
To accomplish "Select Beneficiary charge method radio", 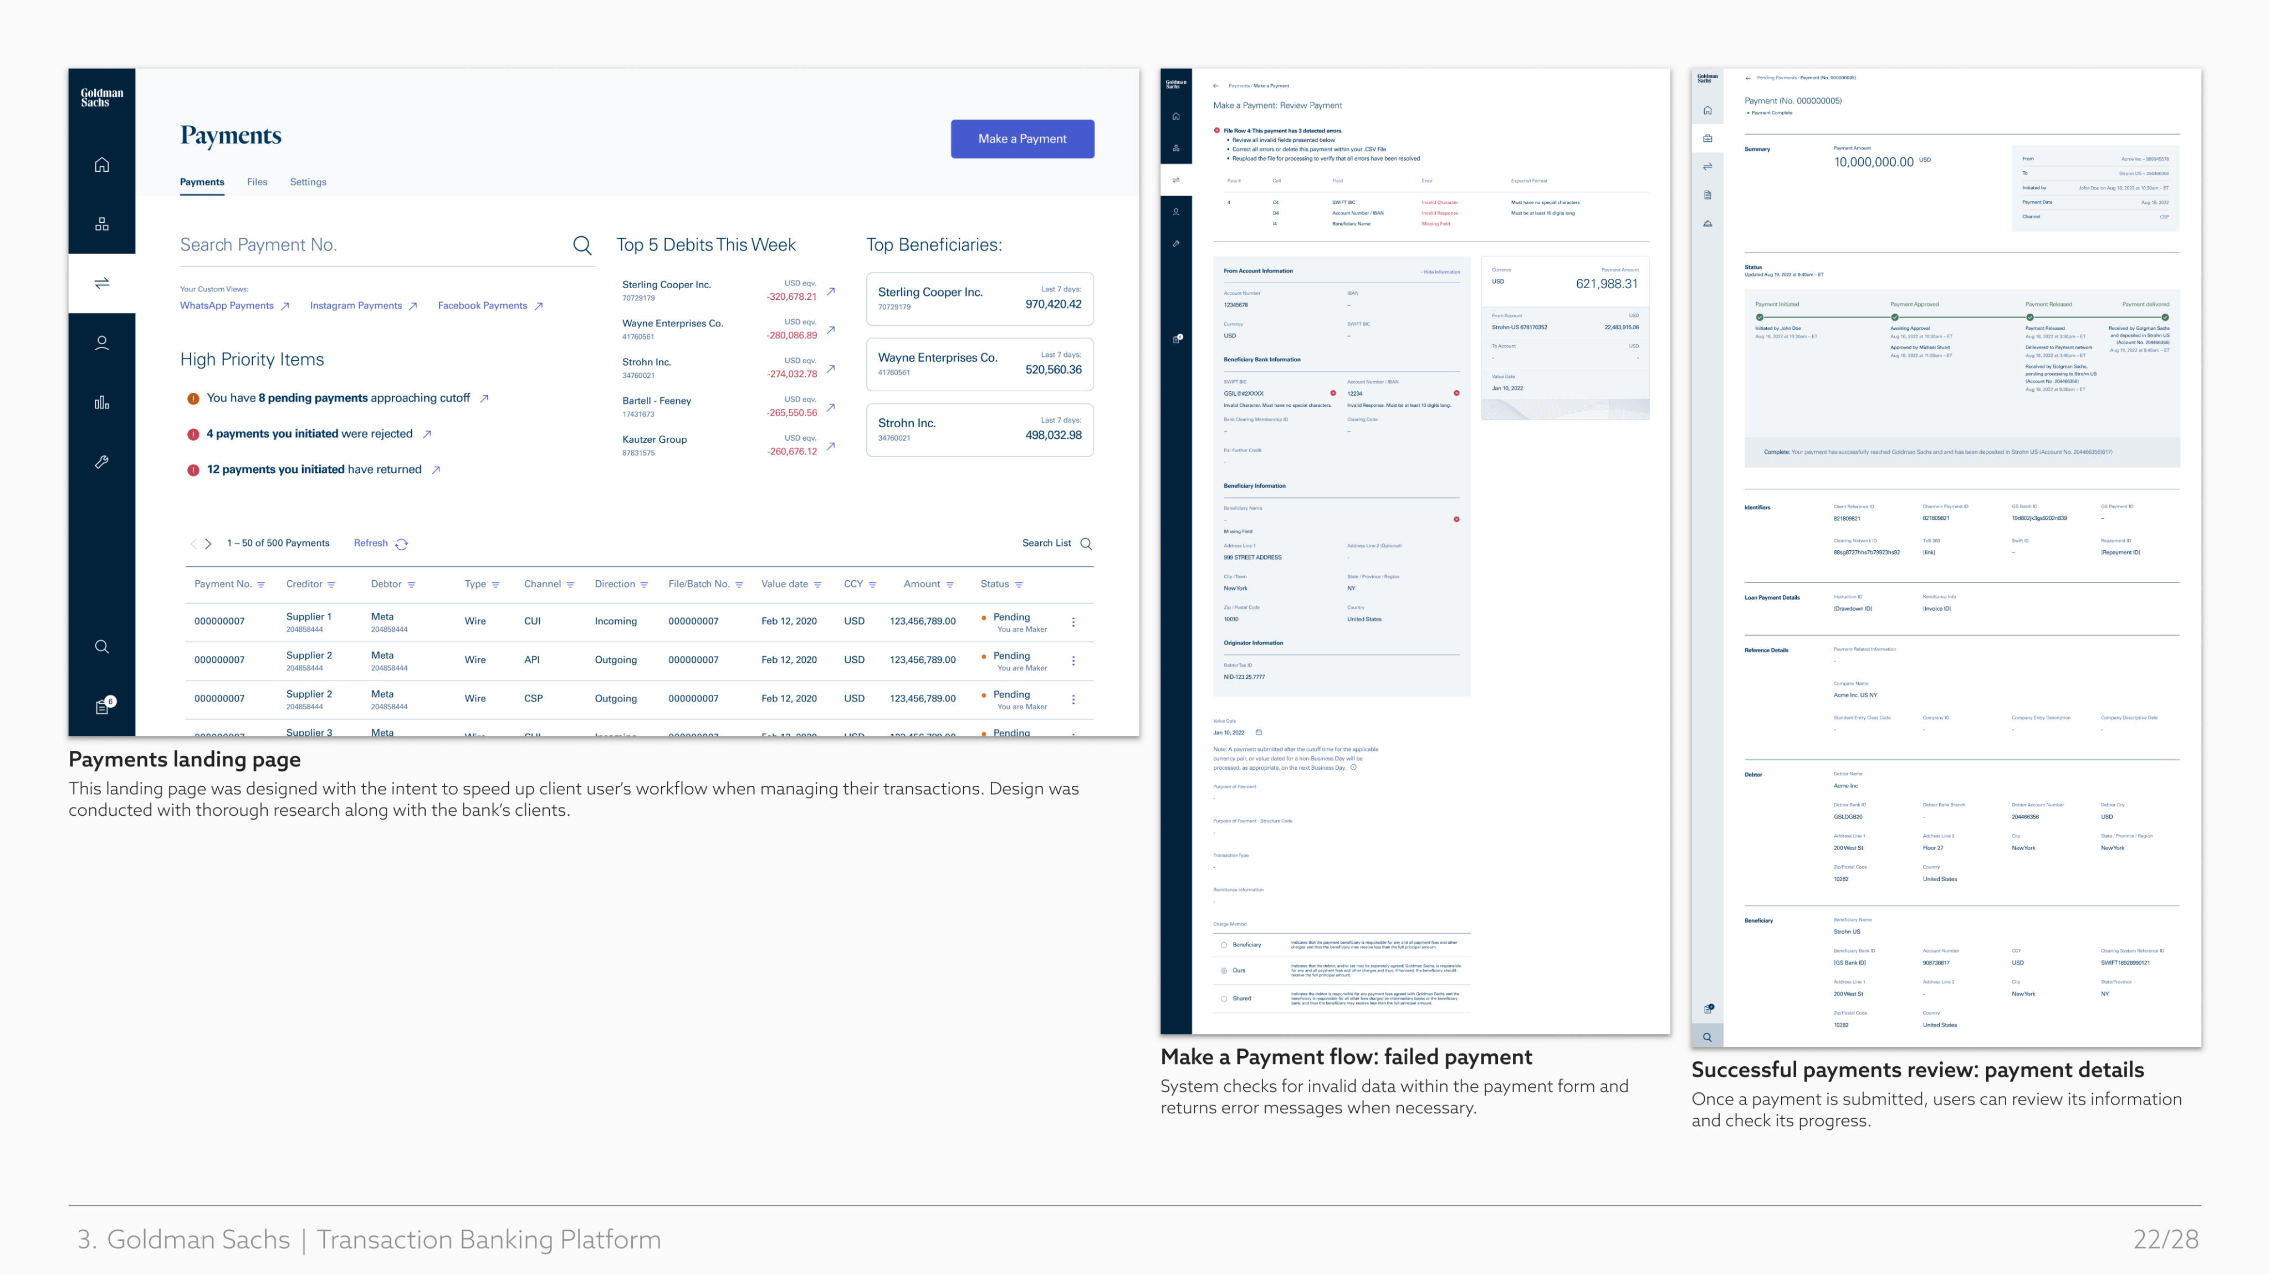I will [1224, 944].
